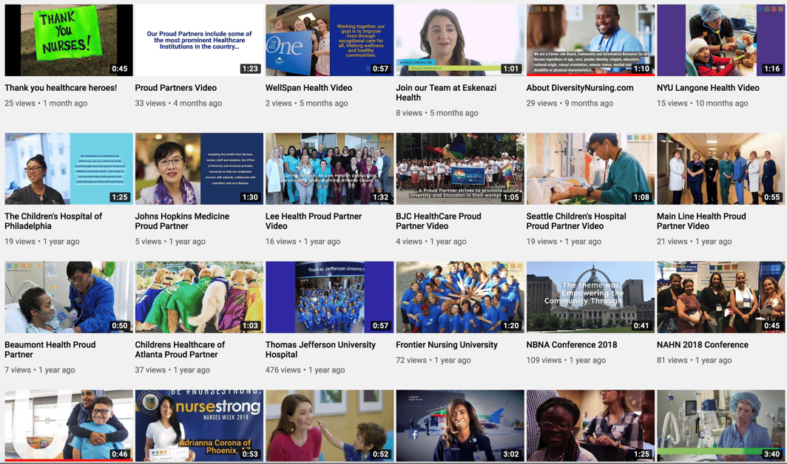Click the 'Beaumont Health Proud Partner' title
This screenshot has height=464, width=787.
click(x=50, y=349)
